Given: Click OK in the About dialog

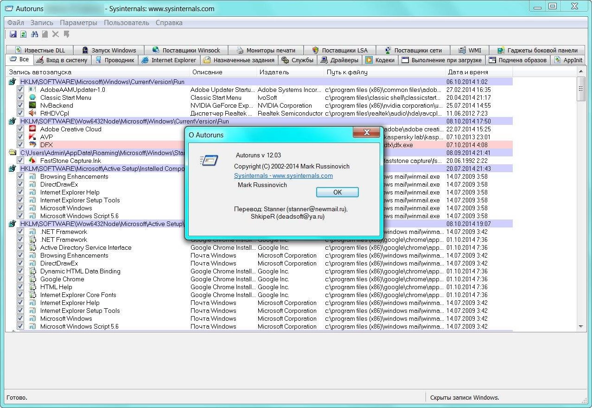Looking at the screenshot, I should (337, 192).
